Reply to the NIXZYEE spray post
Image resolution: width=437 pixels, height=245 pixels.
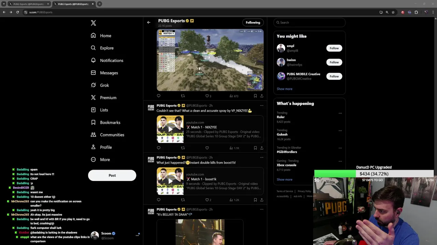click(x=158, y=148)
